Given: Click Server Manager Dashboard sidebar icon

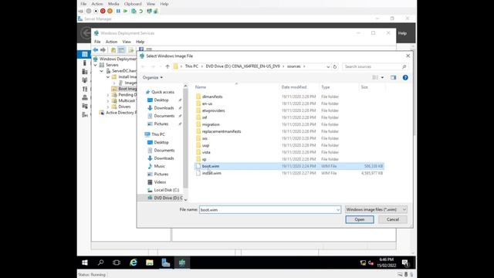Looking at the screenshot, I should [x=84, y=54].
